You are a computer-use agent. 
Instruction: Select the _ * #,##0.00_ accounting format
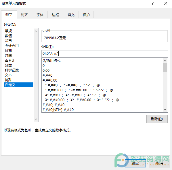pos(102,90)
